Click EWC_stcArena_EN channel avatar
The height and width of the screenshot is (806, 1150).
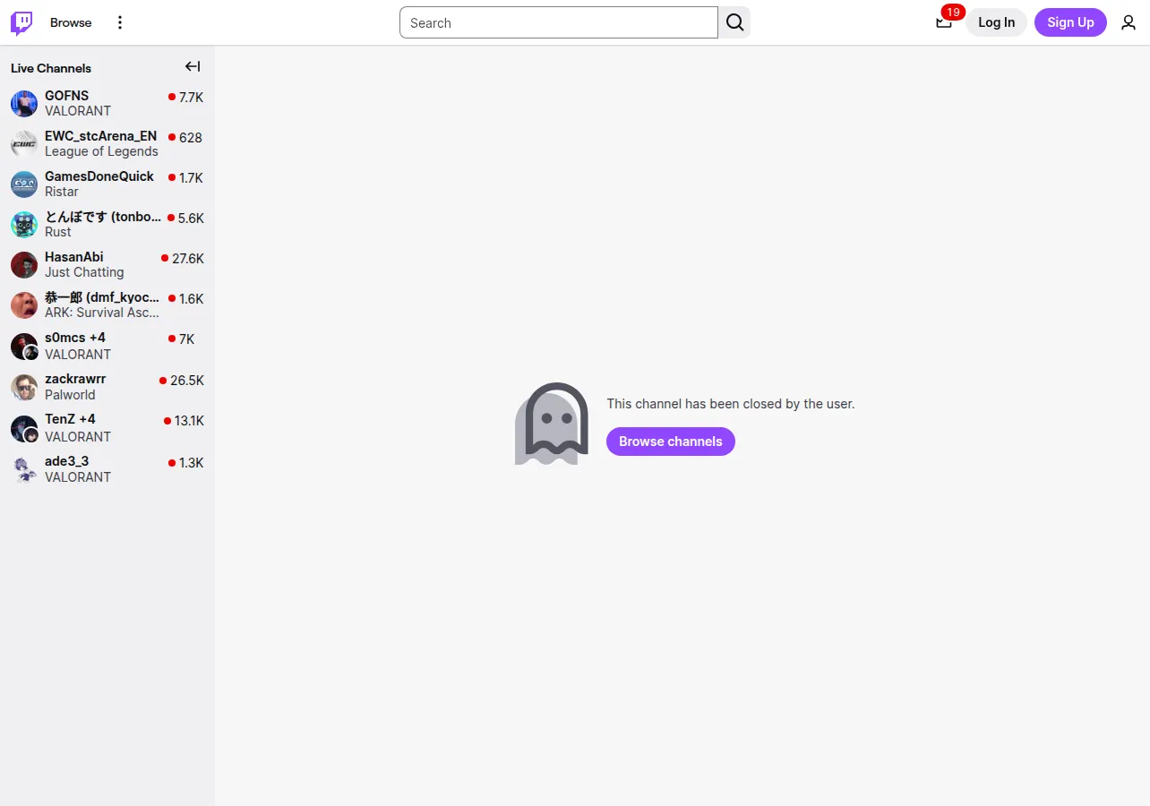point(24,144)
